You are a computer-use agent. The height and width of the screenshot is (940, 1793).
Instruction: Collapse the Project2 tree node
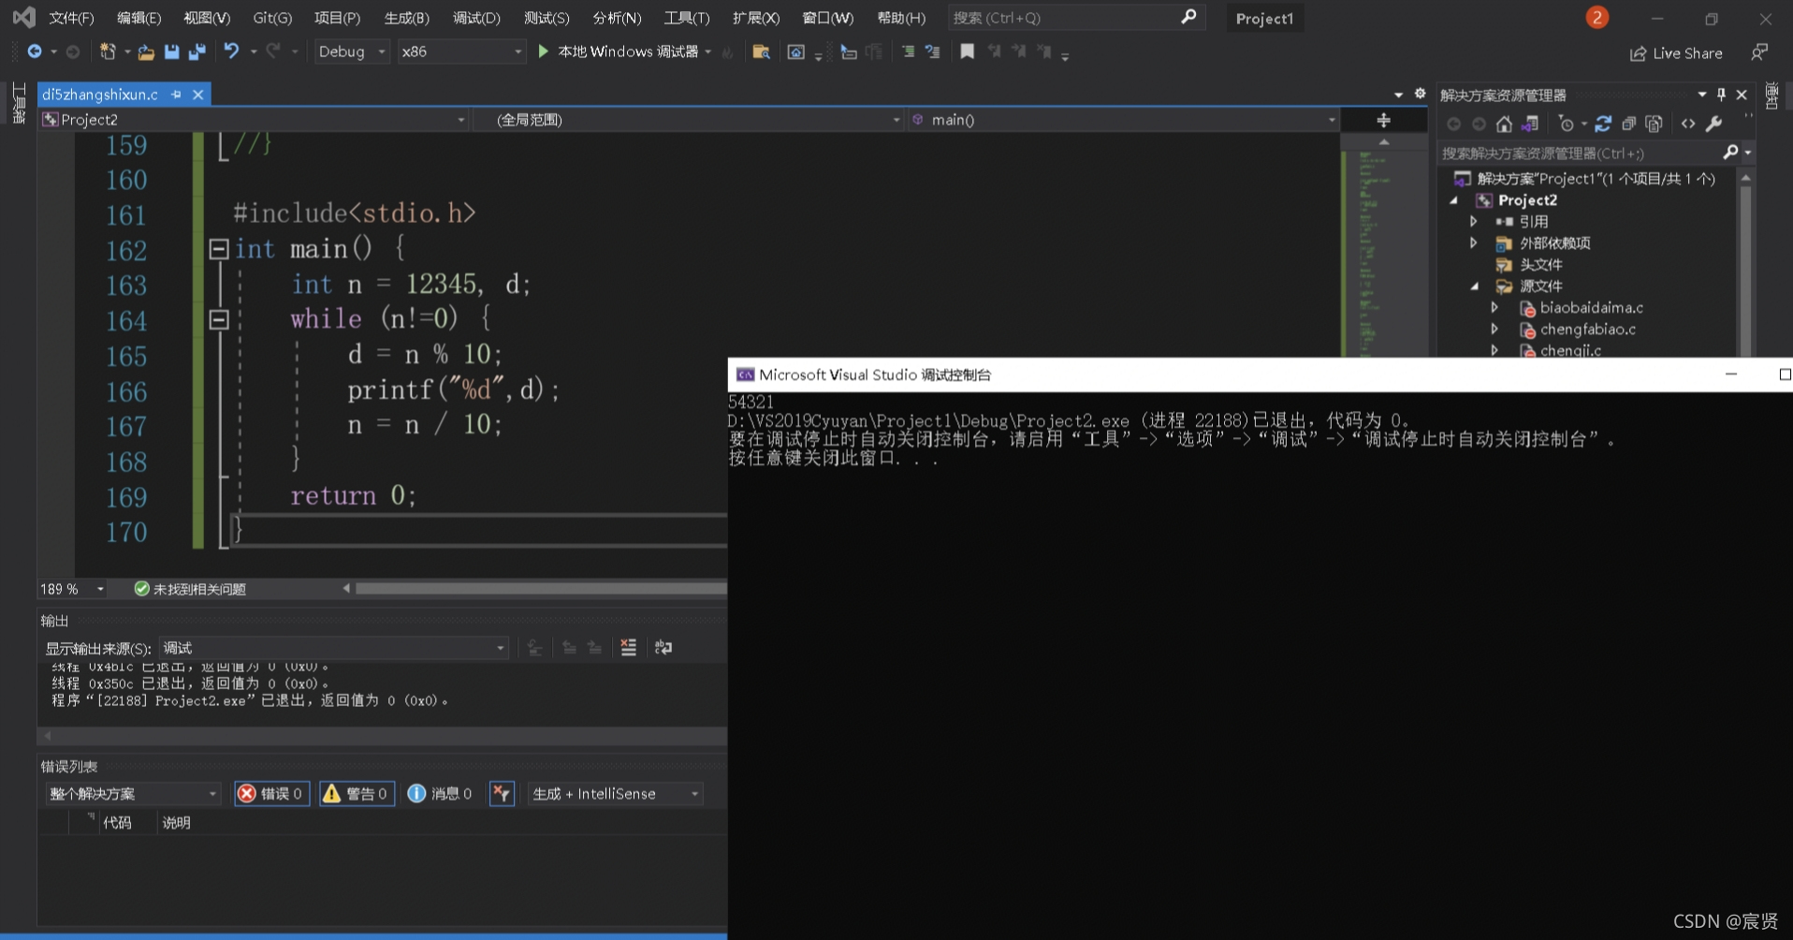click(1453, 200)
